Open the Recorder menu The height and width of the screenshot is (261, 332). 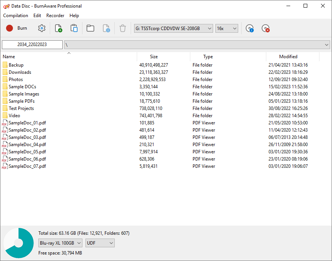55,16
